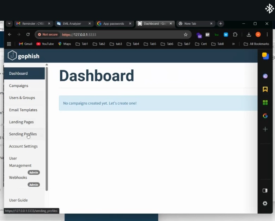The width and height of the screenshot is (275, 221).
Task: Open the blue W extension icon
Action: pyautogui.click(x=226, y=35)
